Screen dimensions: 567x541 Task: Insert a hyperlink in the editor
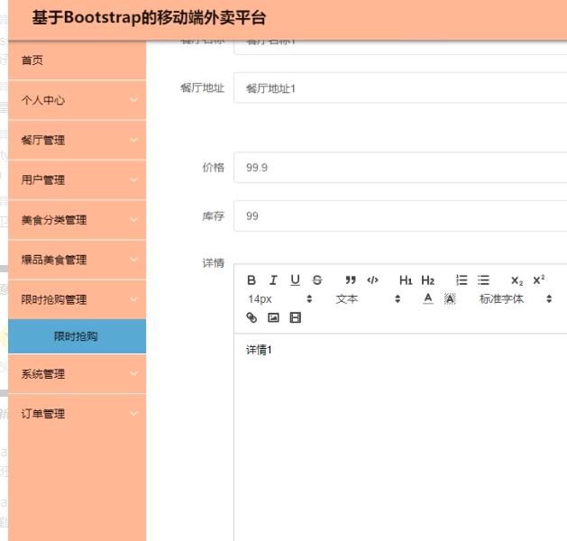point(251,317)
